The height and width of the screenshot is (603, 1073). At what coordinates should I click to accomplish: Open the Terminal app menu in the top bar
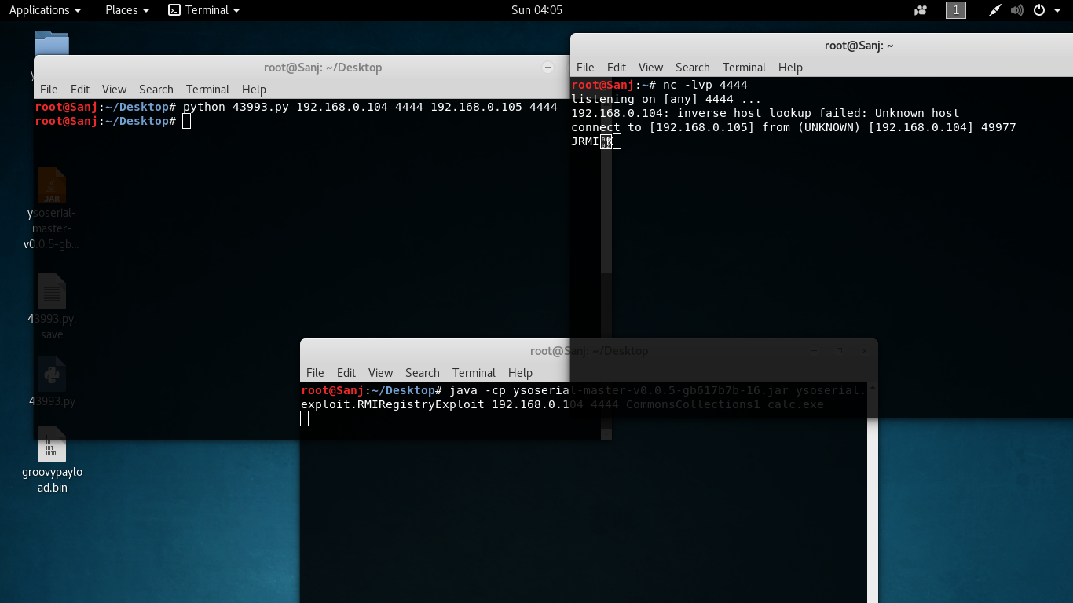click(x=205, y=10)
